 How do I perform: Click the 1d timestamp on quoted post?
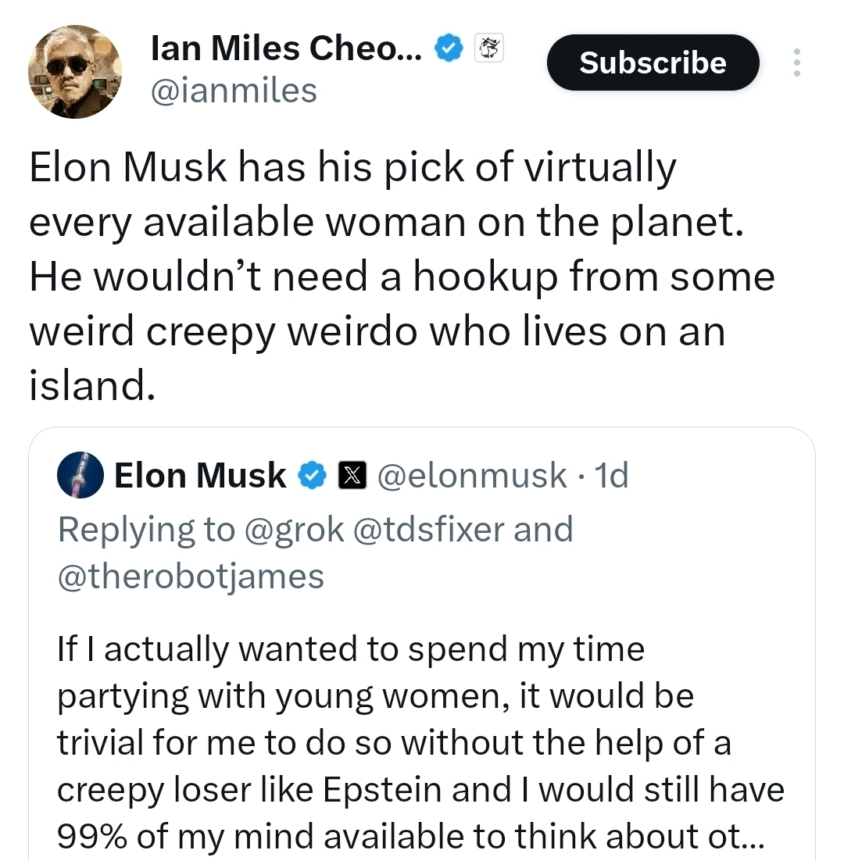click(x=610, y=475)
